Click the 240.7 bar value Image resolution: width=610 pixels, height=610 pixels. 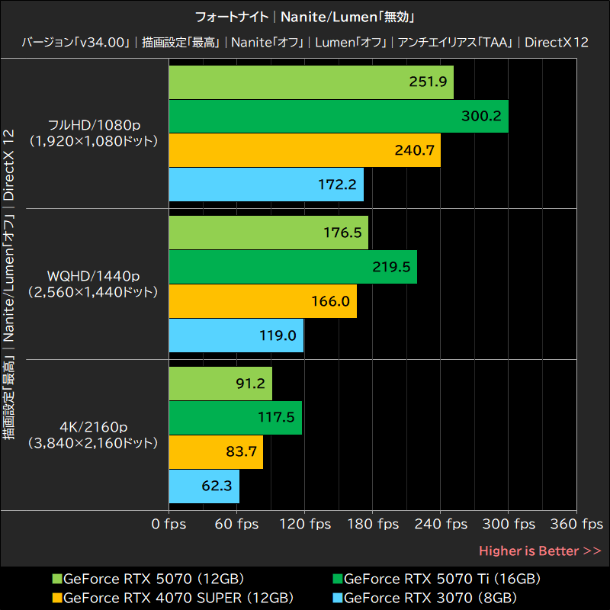click(415, 150)
